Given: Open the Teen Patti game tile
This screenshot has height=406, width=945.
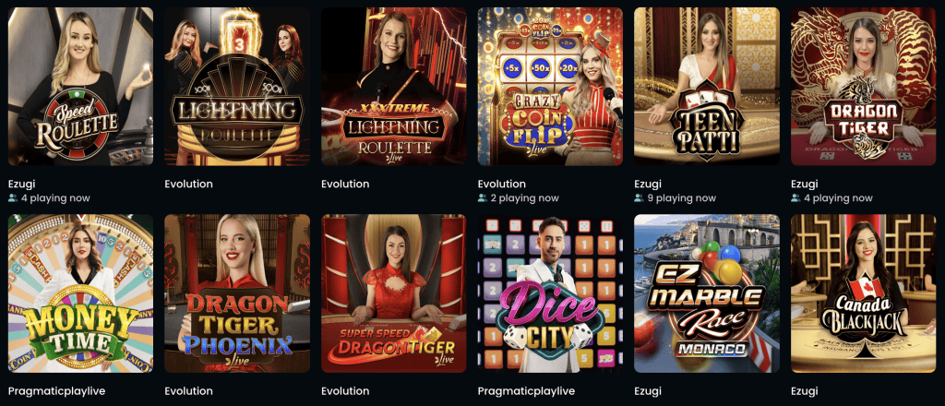Looking at the screenshot, I should point(707,86).
